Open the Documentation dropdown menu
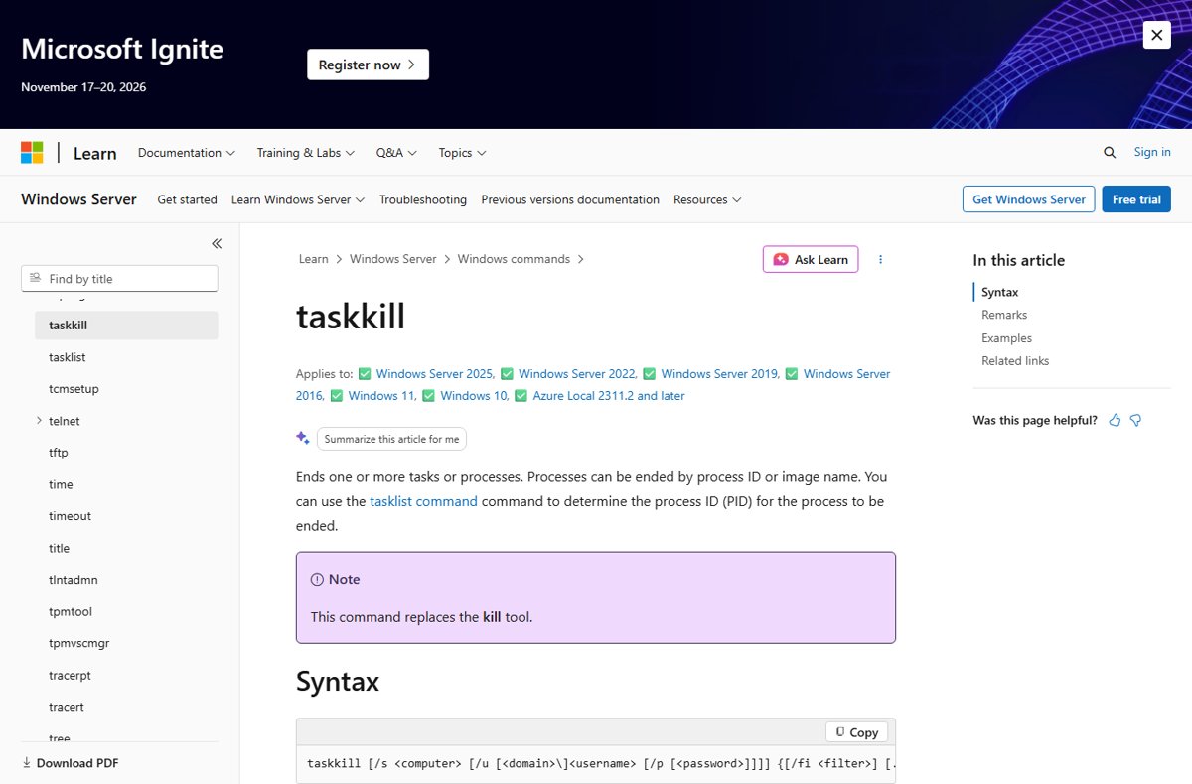 [187, 153]
